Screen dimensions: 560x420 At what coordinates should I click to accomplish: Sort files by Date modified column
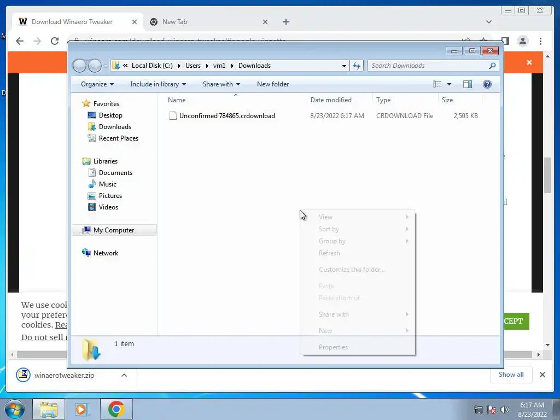point(340,100)
